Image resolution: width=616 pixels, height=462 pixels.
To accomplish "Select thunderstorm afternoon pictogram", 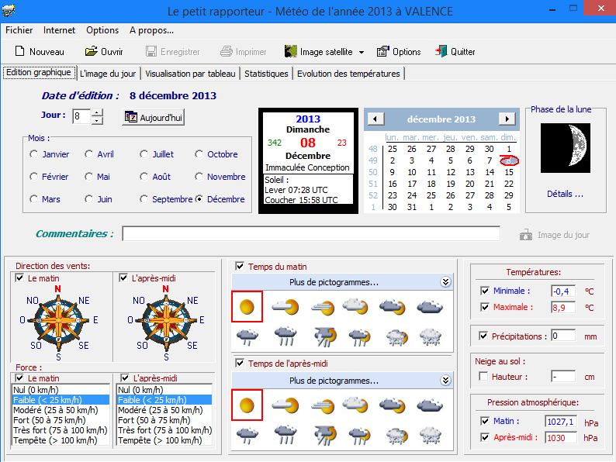I will point(325,436).
